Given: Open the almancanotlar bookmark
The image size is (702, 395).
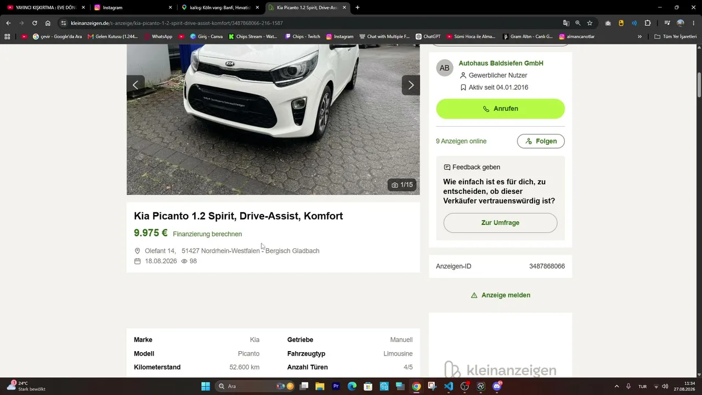Looking at the screenshot, I should (x=578, y=37).
